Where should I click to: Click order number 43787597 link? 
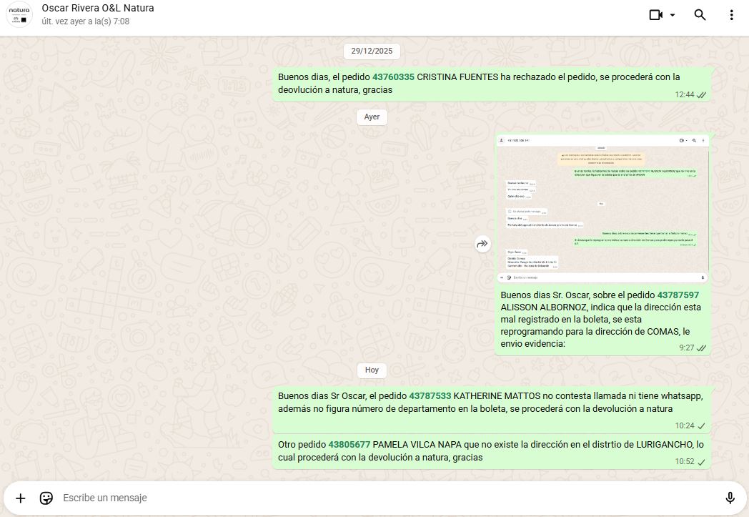click(678, 295)
